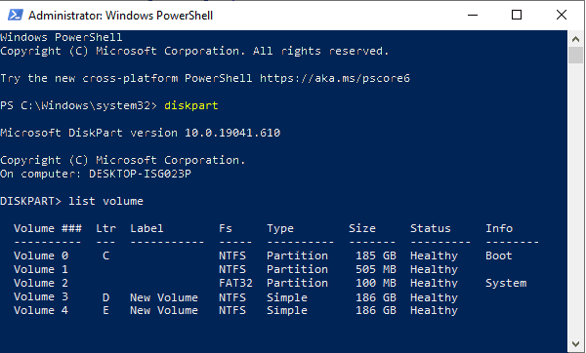Click the DESKTOP-ISG023P computer name
586x353 pixels.
140,174
